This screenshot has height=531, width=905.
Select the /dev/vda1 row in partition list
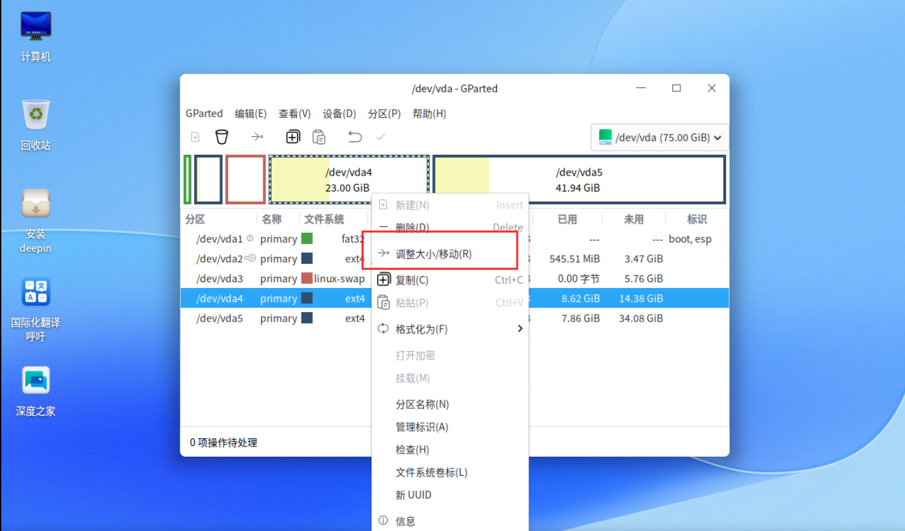(454, 239)
